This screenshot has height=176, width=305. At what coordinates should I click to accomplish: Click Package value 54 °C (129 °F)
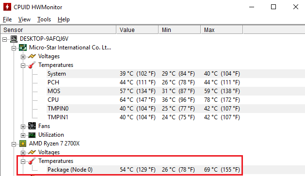click(x=138, y=170)
